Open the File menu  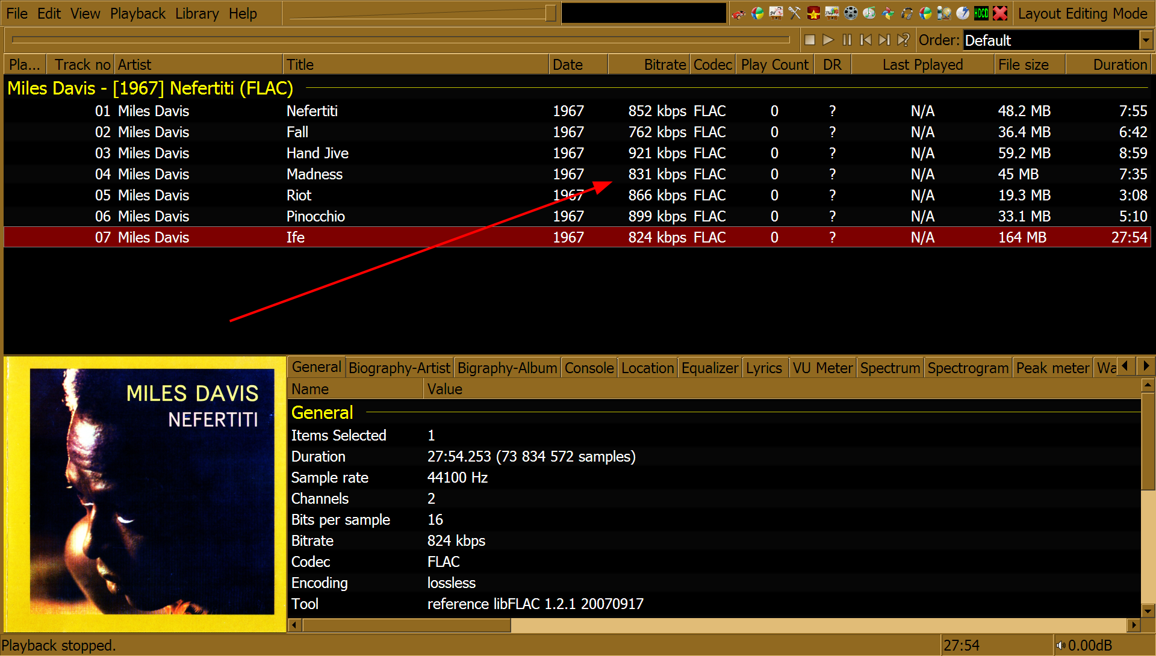click(17, 13)
